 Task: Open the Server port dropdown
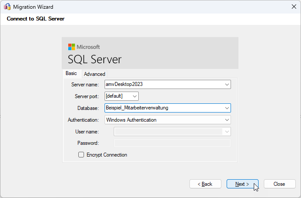click(135, 96)
